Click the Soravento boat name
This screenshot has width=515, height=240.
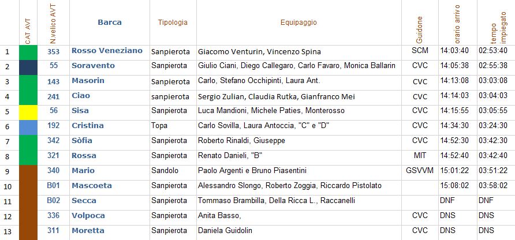(94, 66)
